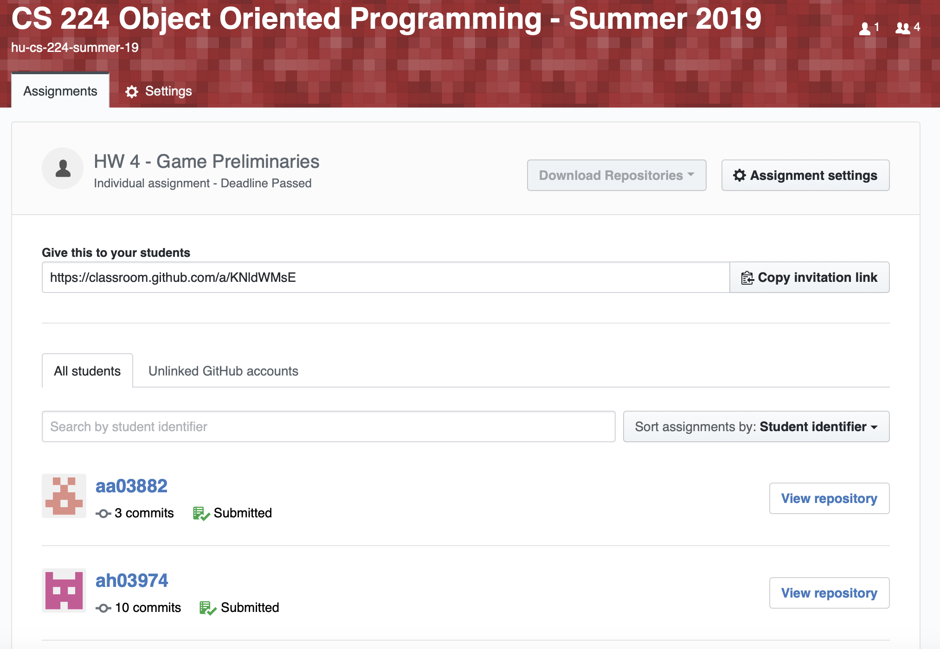Click the gear icon on Assignment settings
Image resolution: width=940 pixels, height=649 pixels.
point(740,175)
